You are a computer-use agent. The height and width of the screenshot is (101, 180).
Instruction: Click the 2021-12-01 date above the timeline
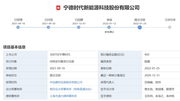click(79, 23)
